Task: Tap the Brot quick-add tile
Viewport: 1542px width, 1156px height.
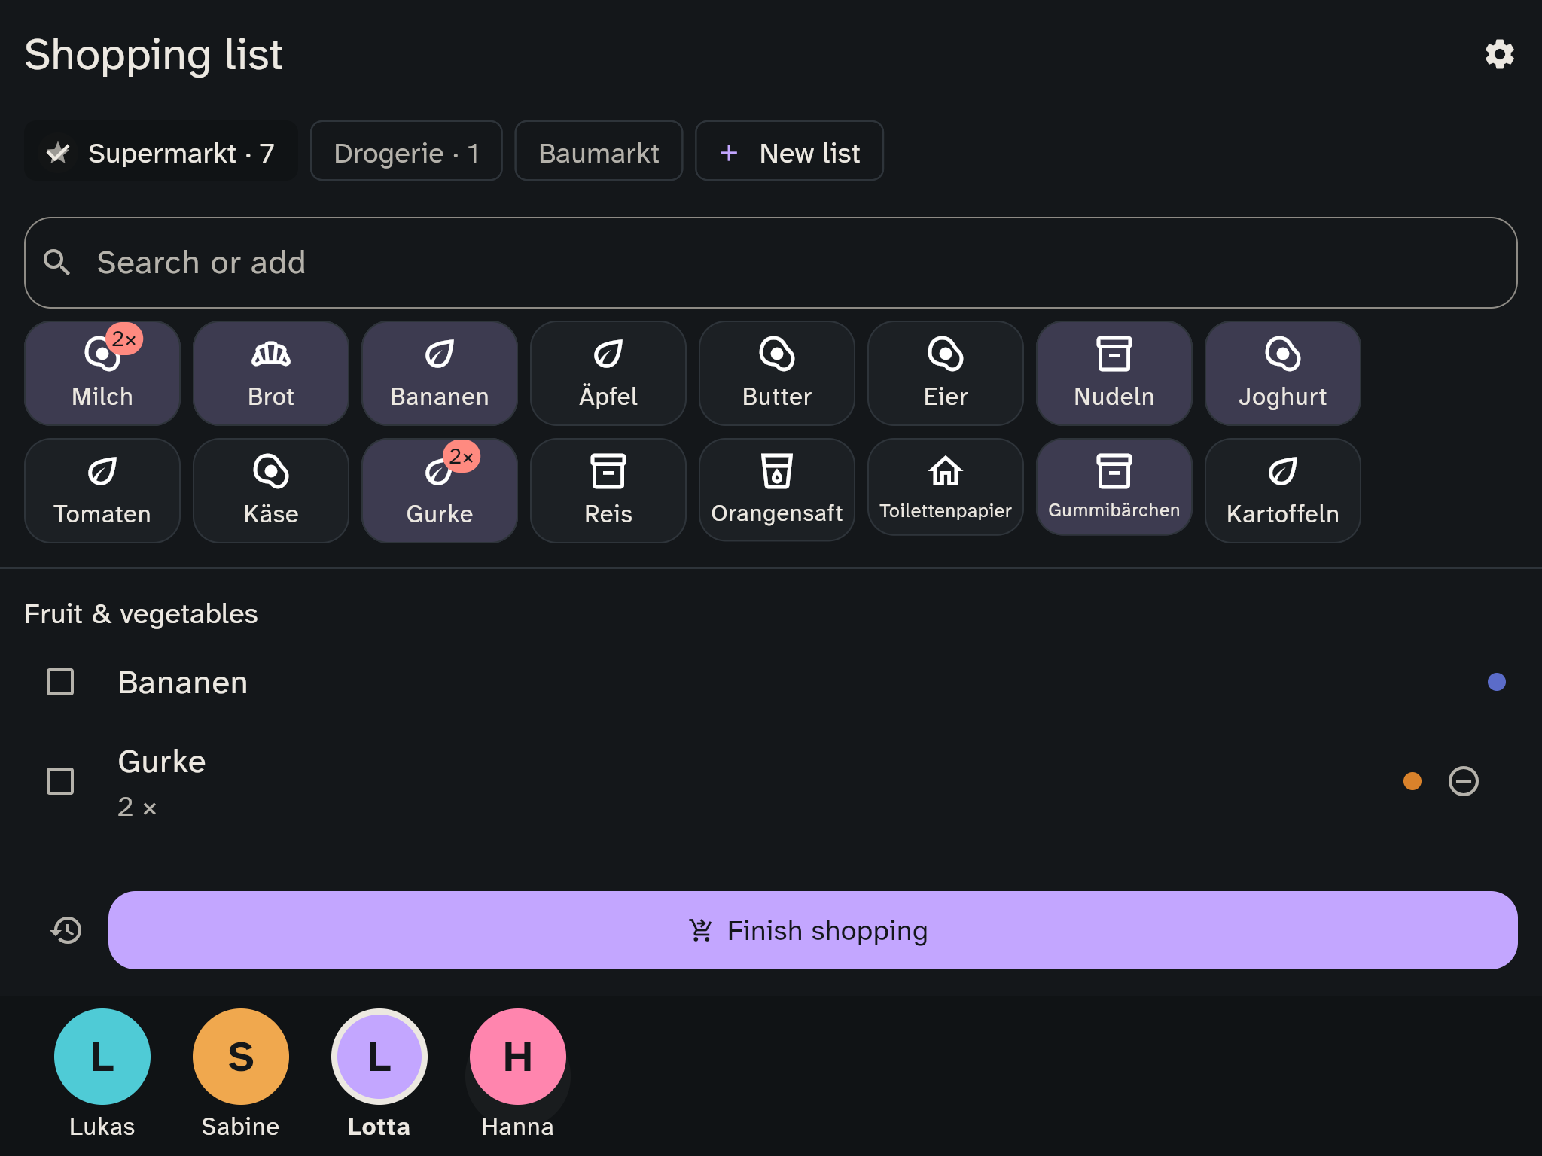Action: [x=271, y=373]
